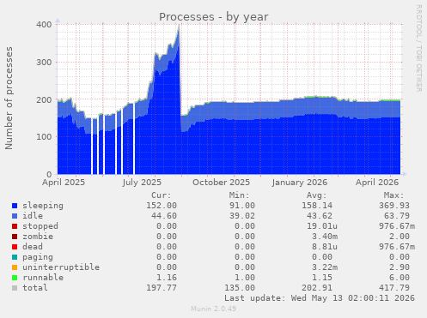
Task: Click the 200 y-axis tick label
Action: coord(44,100)
